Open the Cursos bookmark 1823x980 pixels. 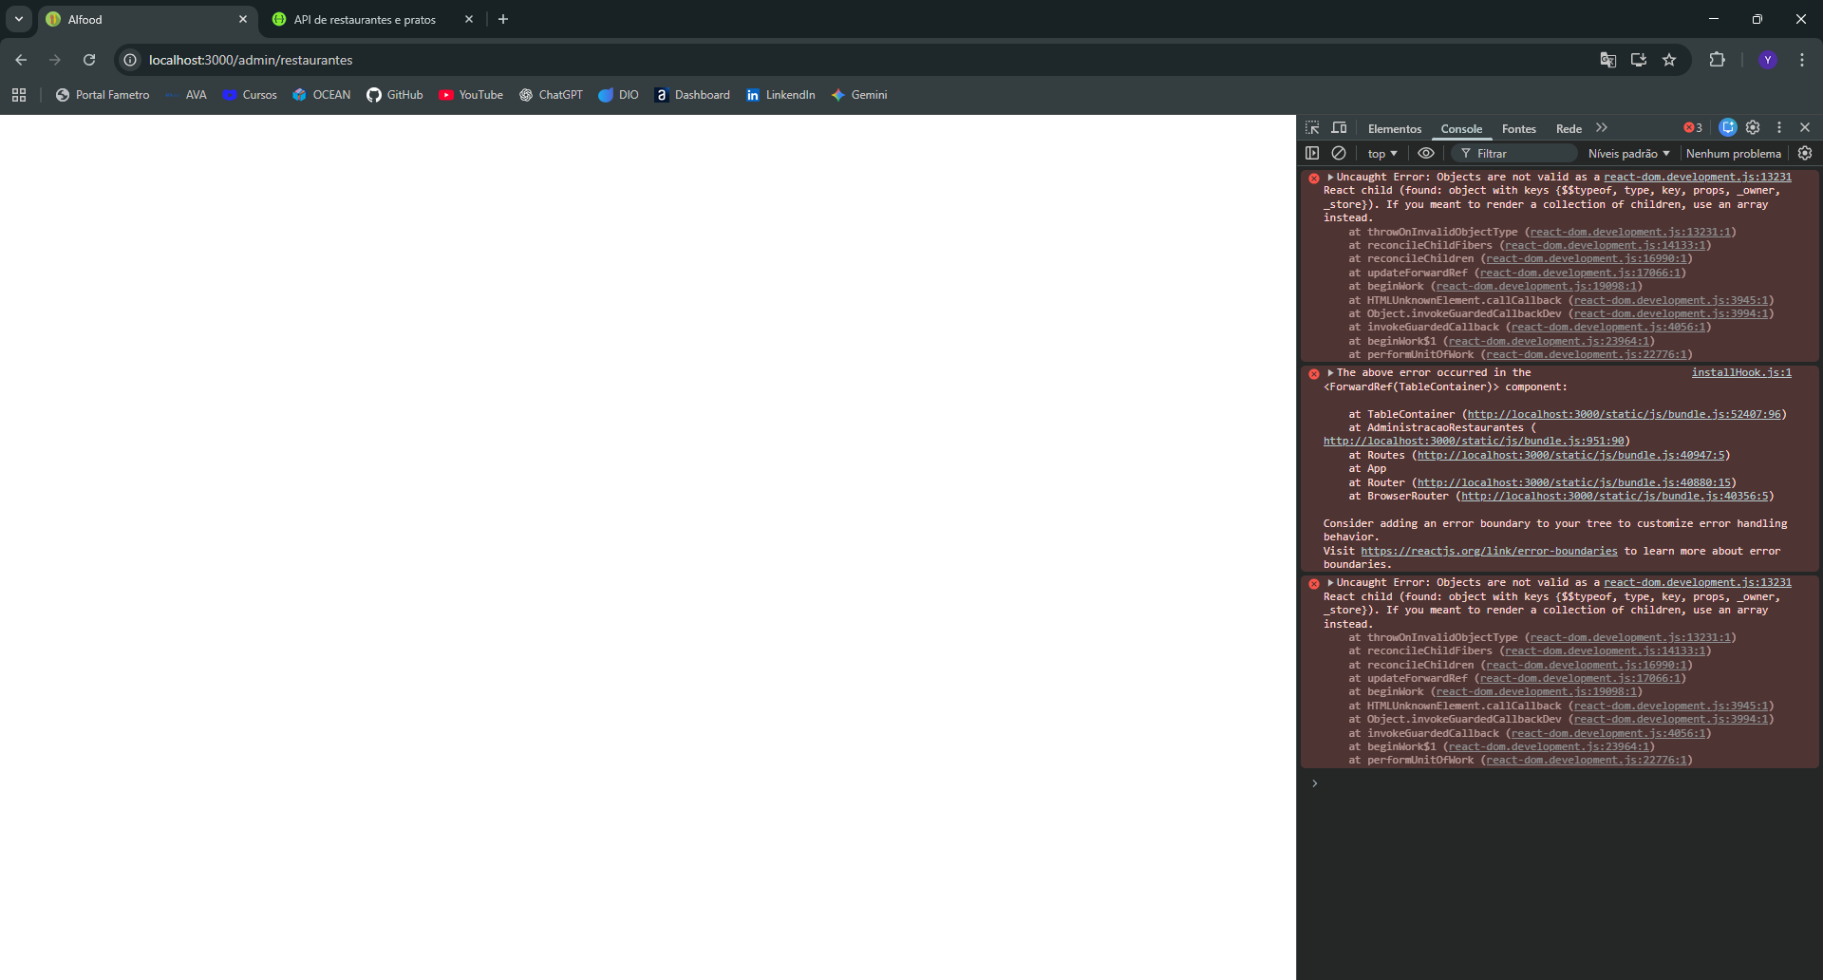pos(250,95)
